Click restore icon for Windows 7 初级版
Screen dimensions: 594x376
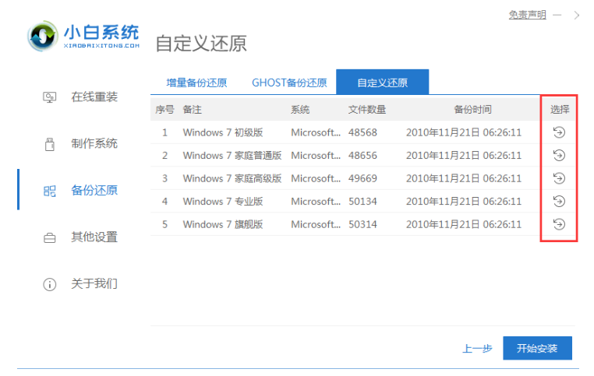(x=559, y=132)
